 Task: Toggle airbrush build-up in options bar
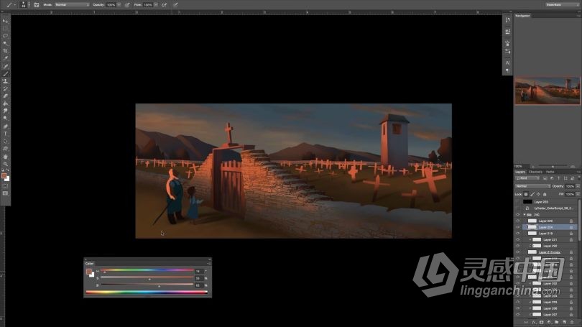click(164, 5)
